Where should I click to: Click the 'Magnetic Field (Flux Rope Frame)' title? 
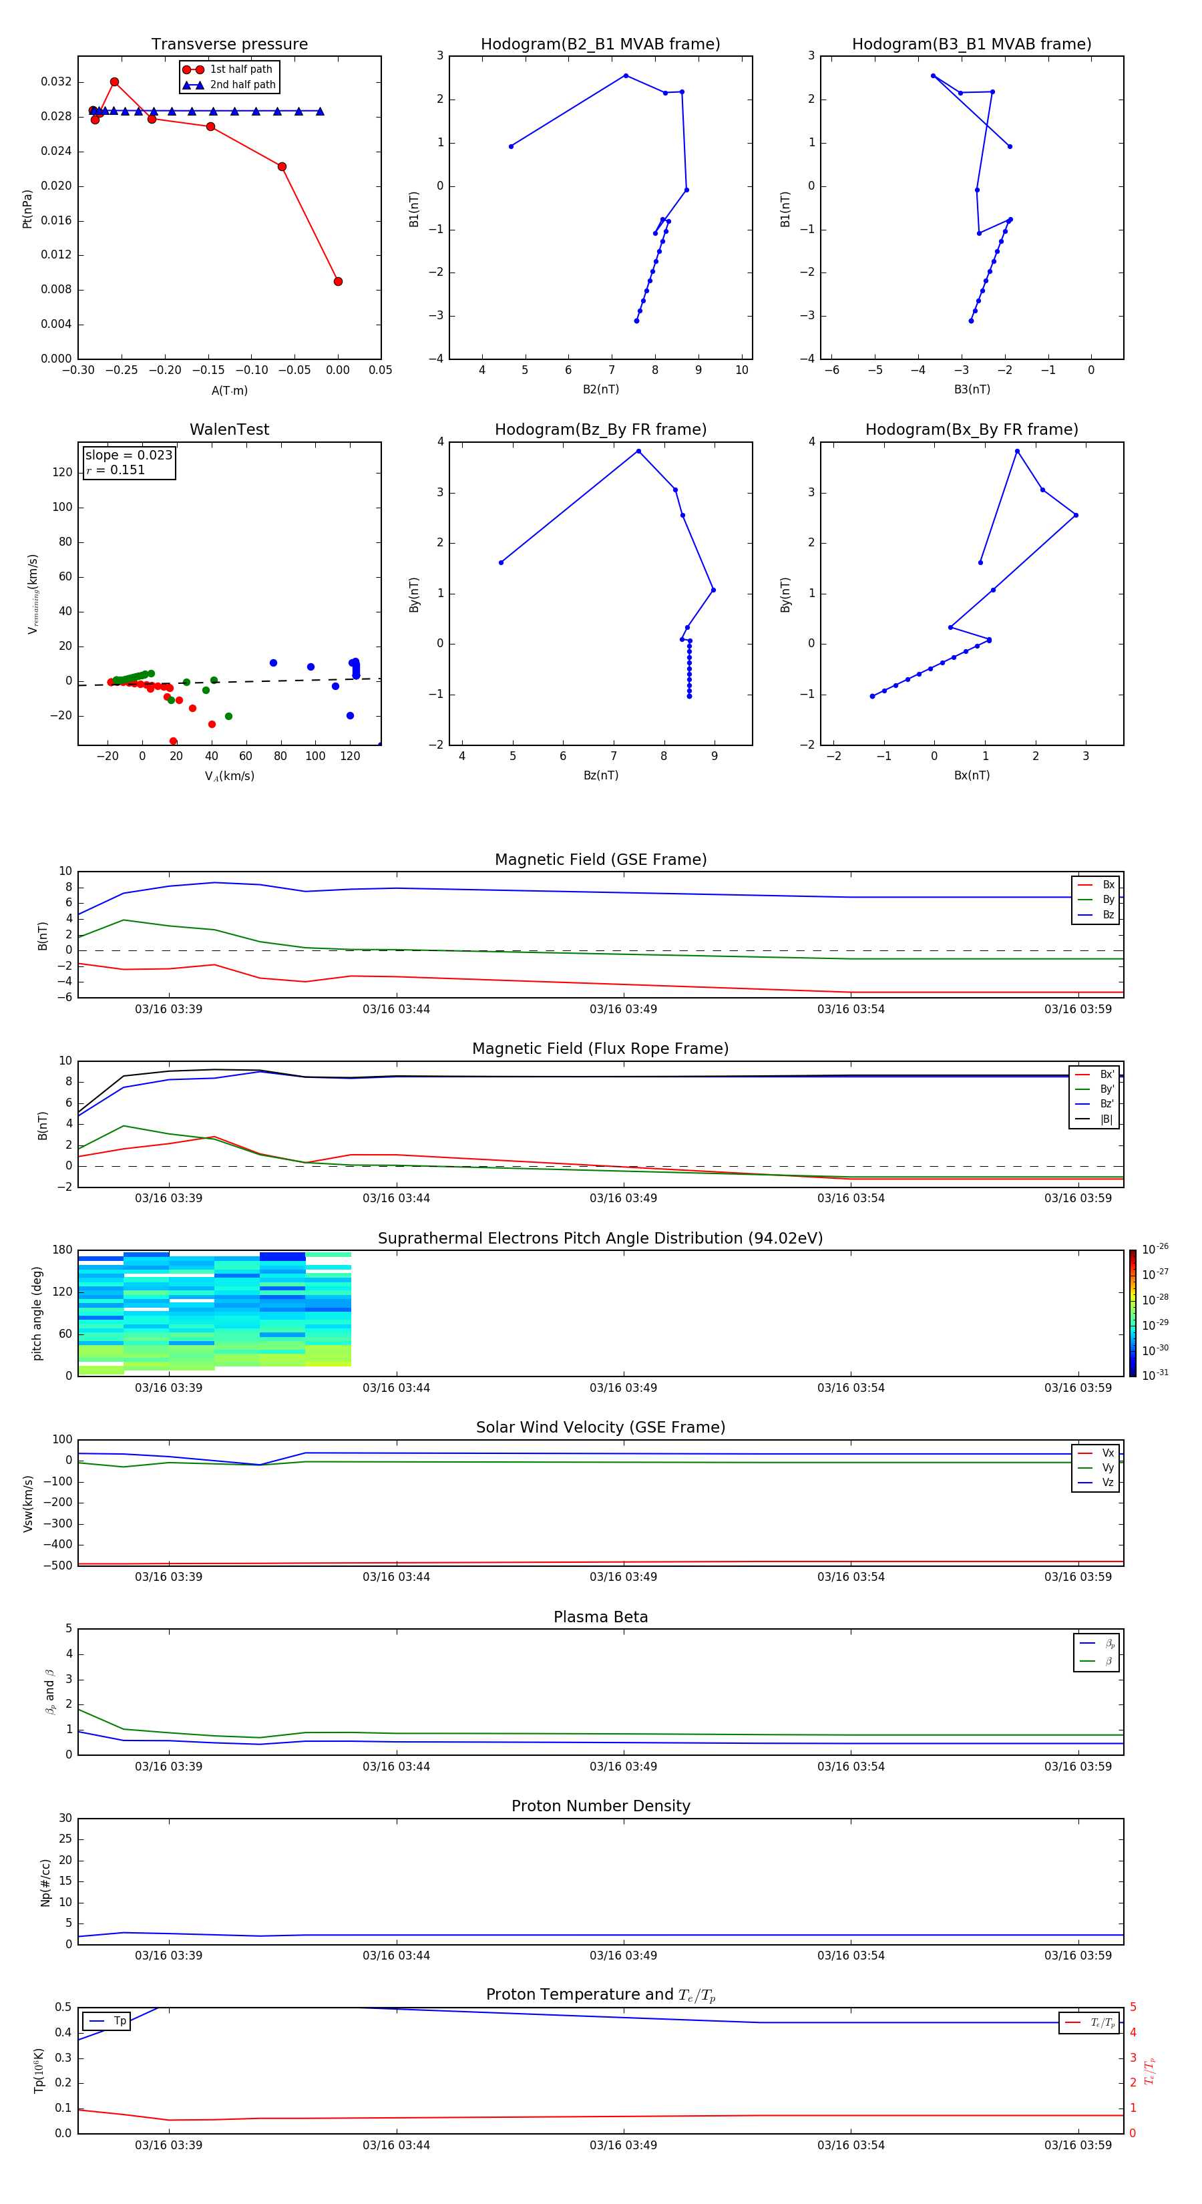[x=600, y=1048]
